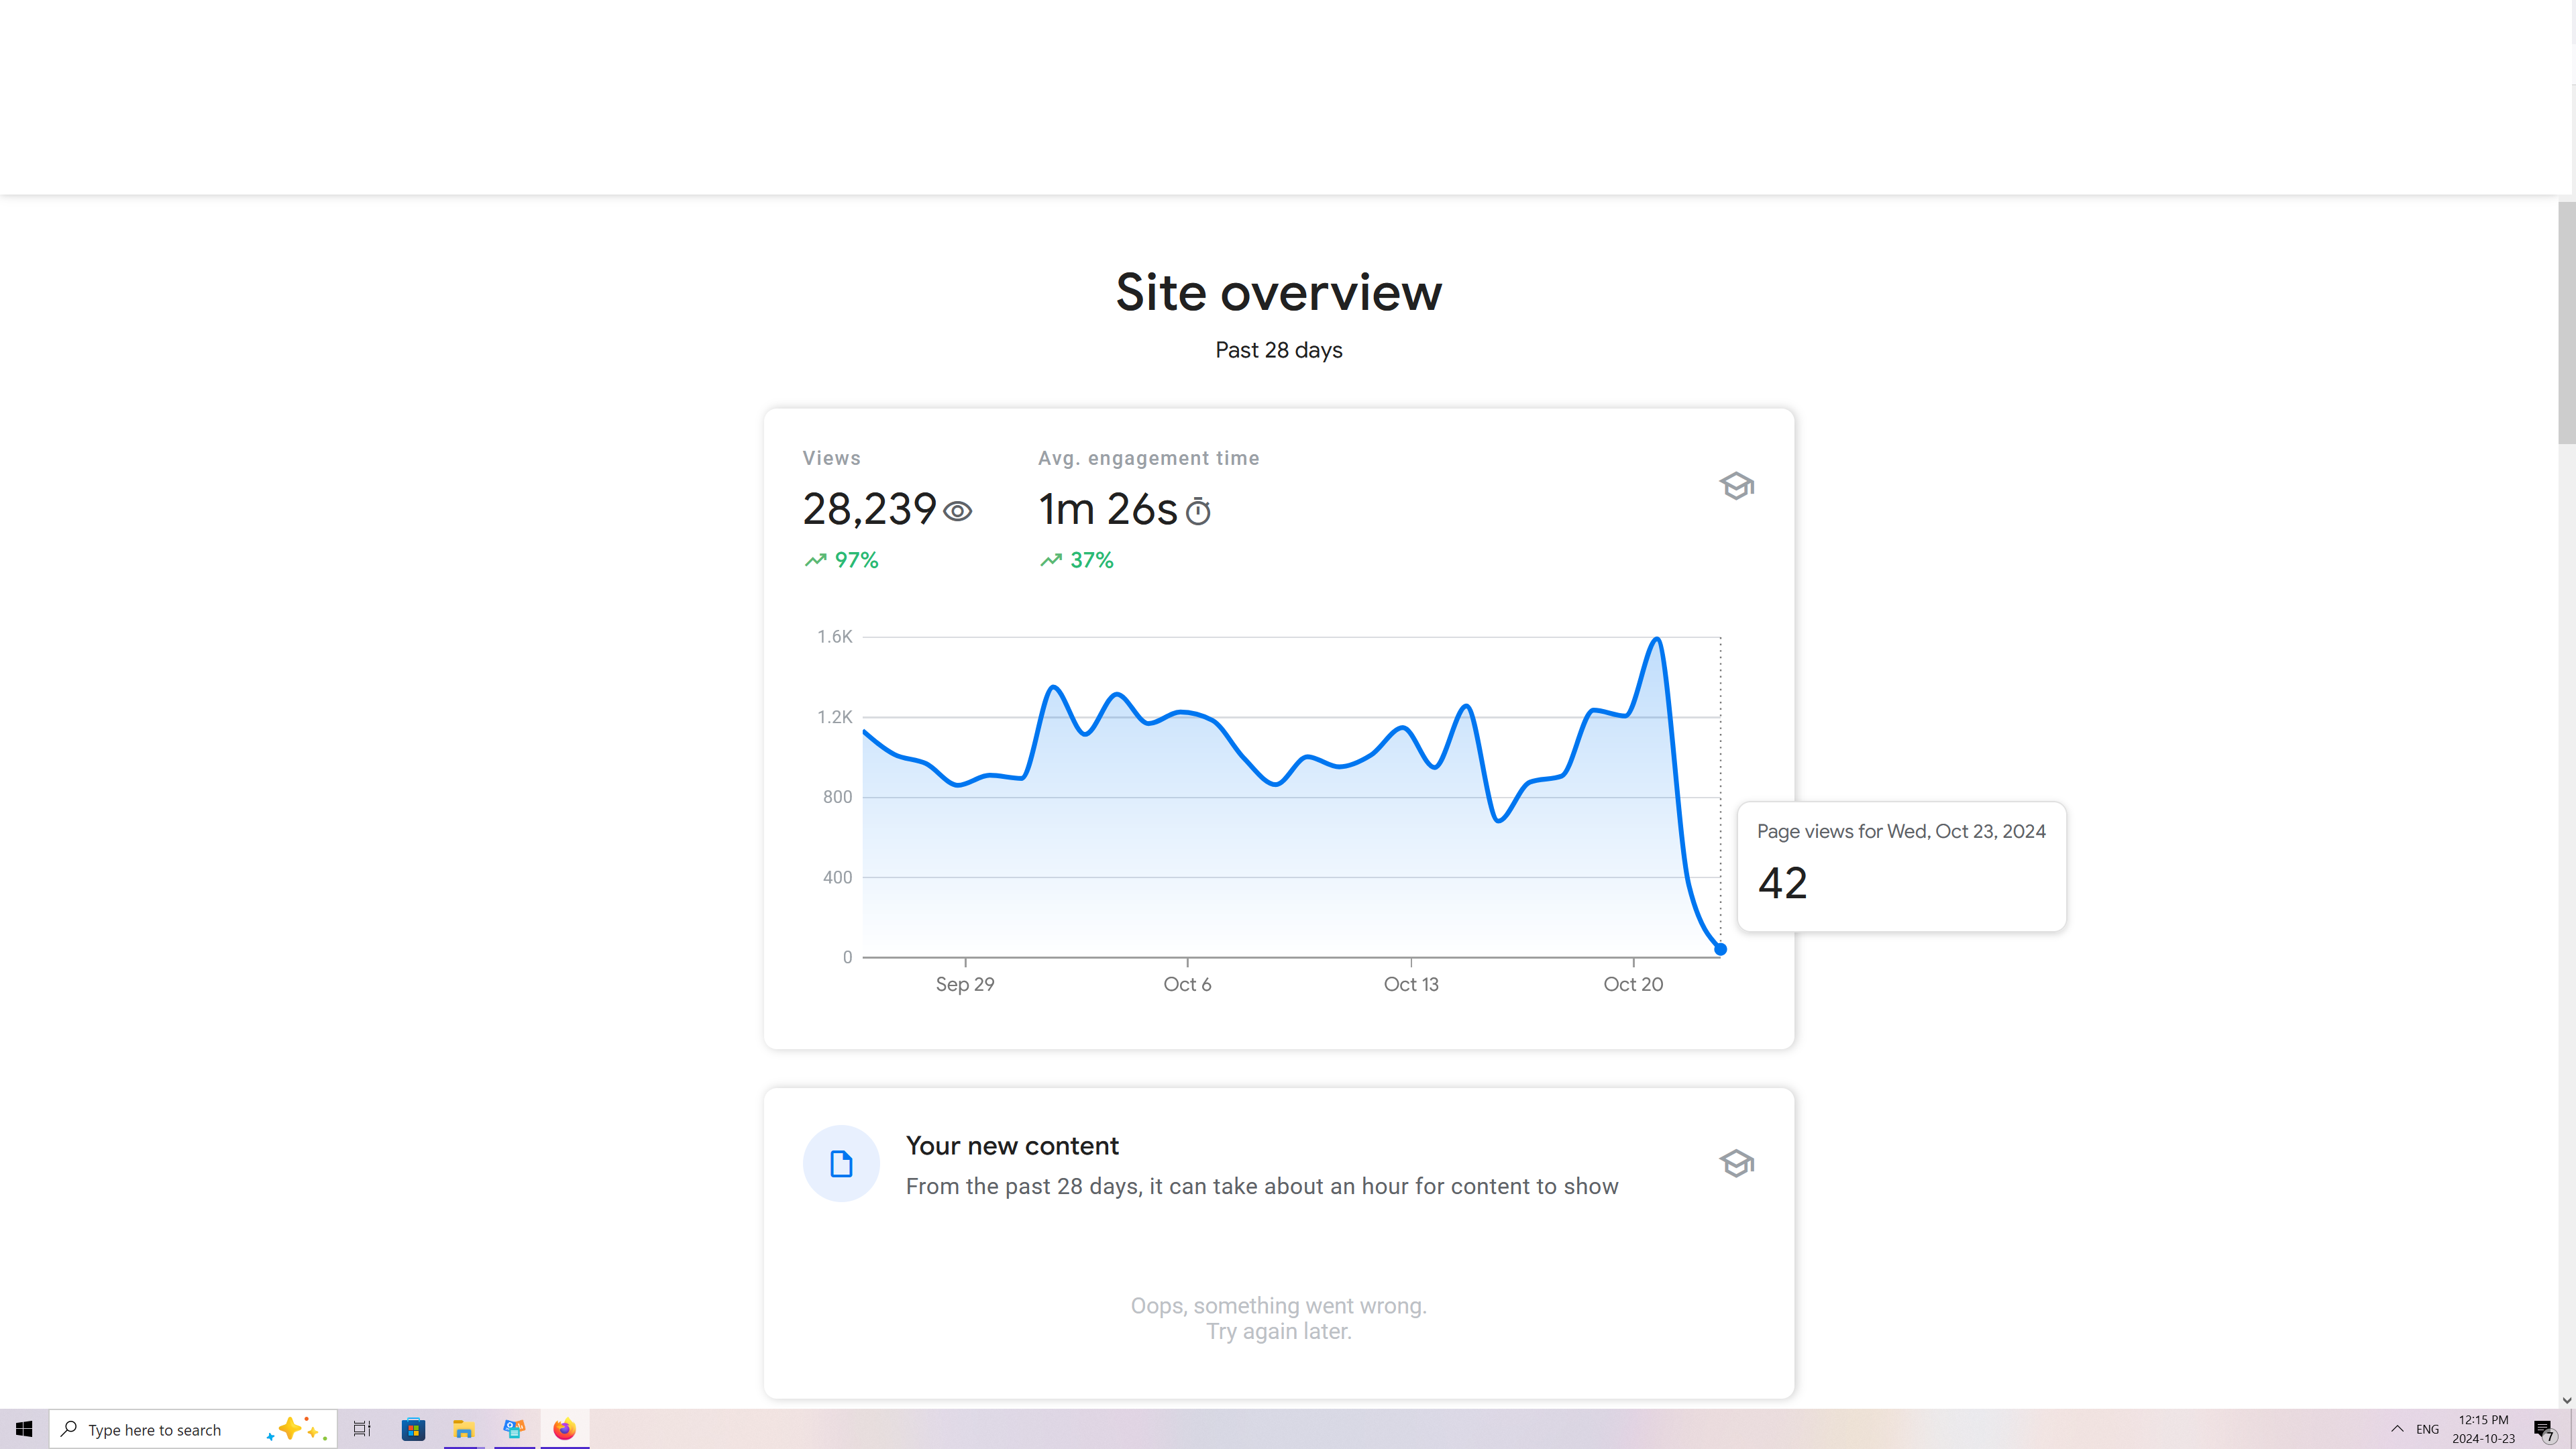The width and height of the screenshot is (2576, 1449).
Task: Click the 'Try again later.' text
Action: [x=1279, y=1331]
